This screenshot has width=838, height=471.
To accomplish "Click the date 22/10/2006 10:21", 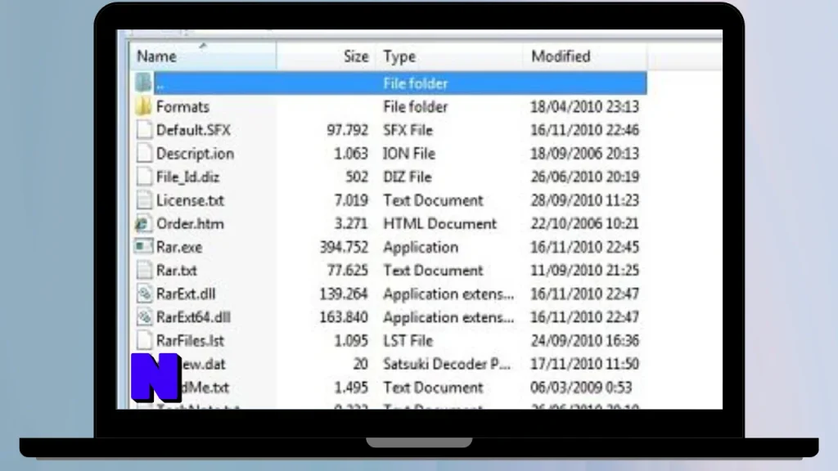I will coord(584,224).
